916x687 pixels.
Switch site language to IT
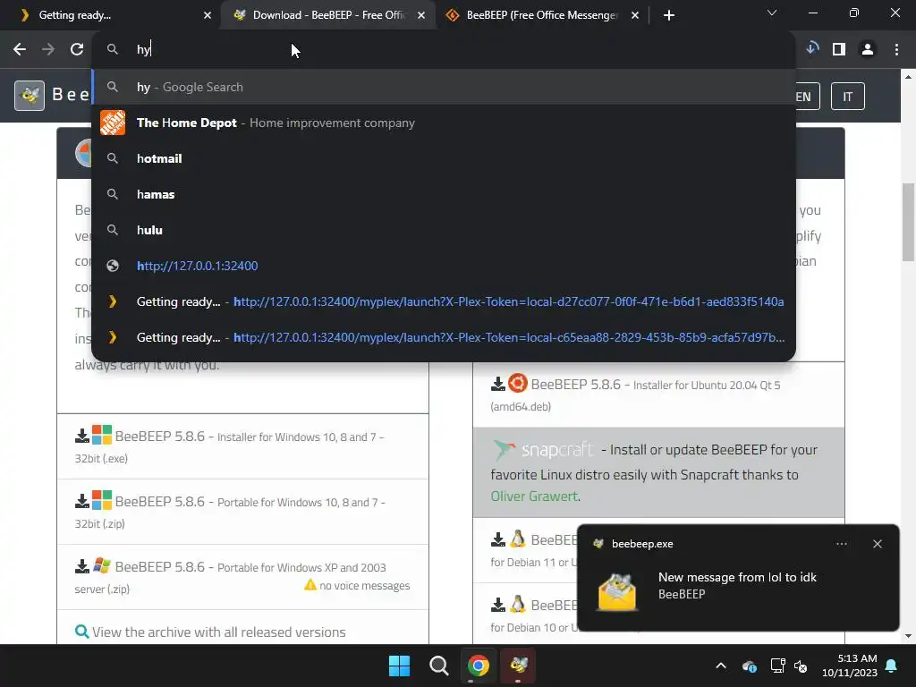[848, 97]
